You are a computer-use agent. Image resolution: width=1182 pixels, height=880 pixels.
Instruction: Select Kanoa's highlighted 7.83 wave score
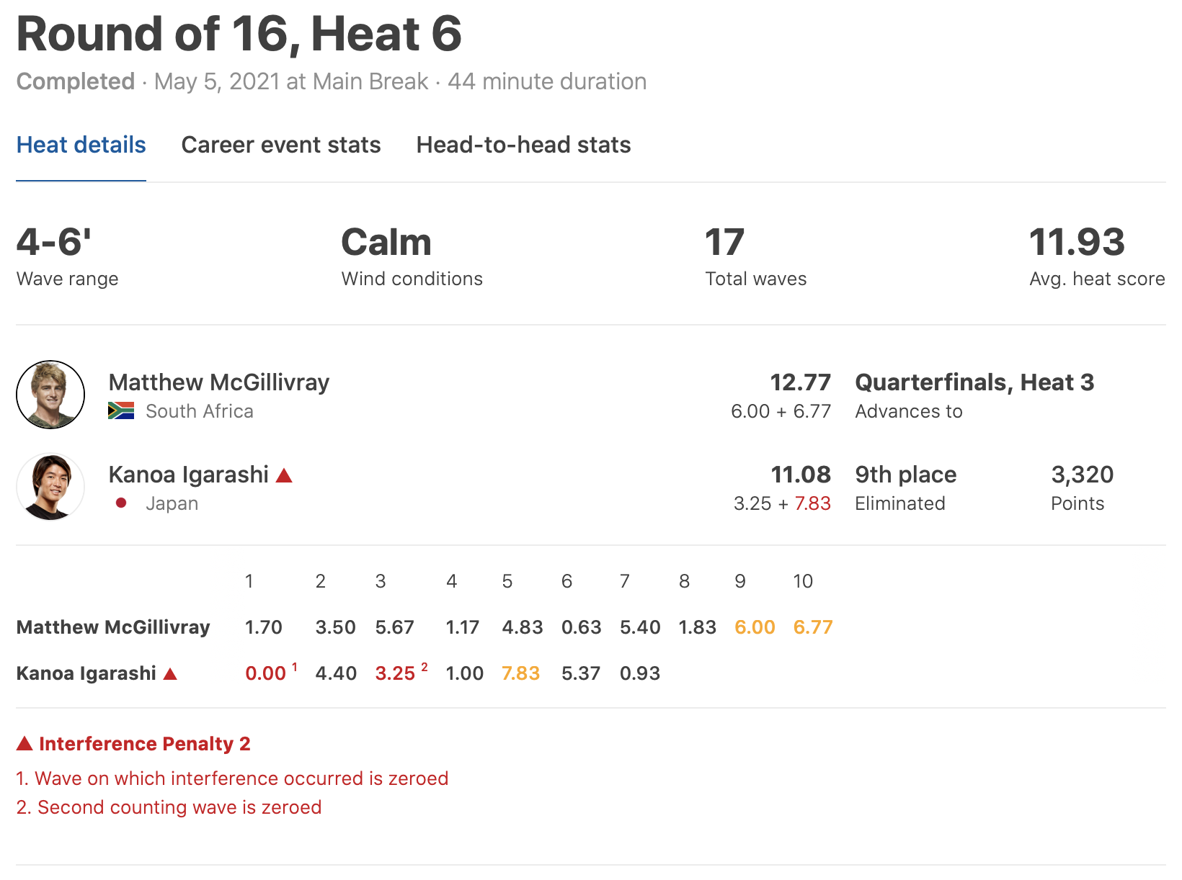coord(520,673)
